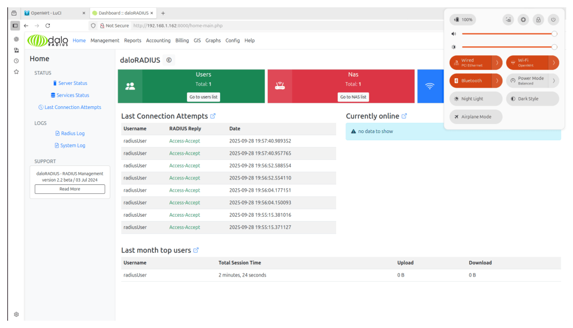The height and width of the screenshot is (328, 573).
Task: Open Last Connection Attempts external link icon
Action: point(213,116)
